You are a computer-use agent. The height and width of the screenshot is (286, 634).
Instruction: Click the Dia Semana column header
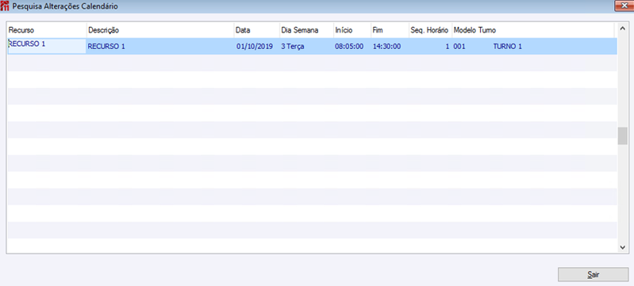pos(306,30)
